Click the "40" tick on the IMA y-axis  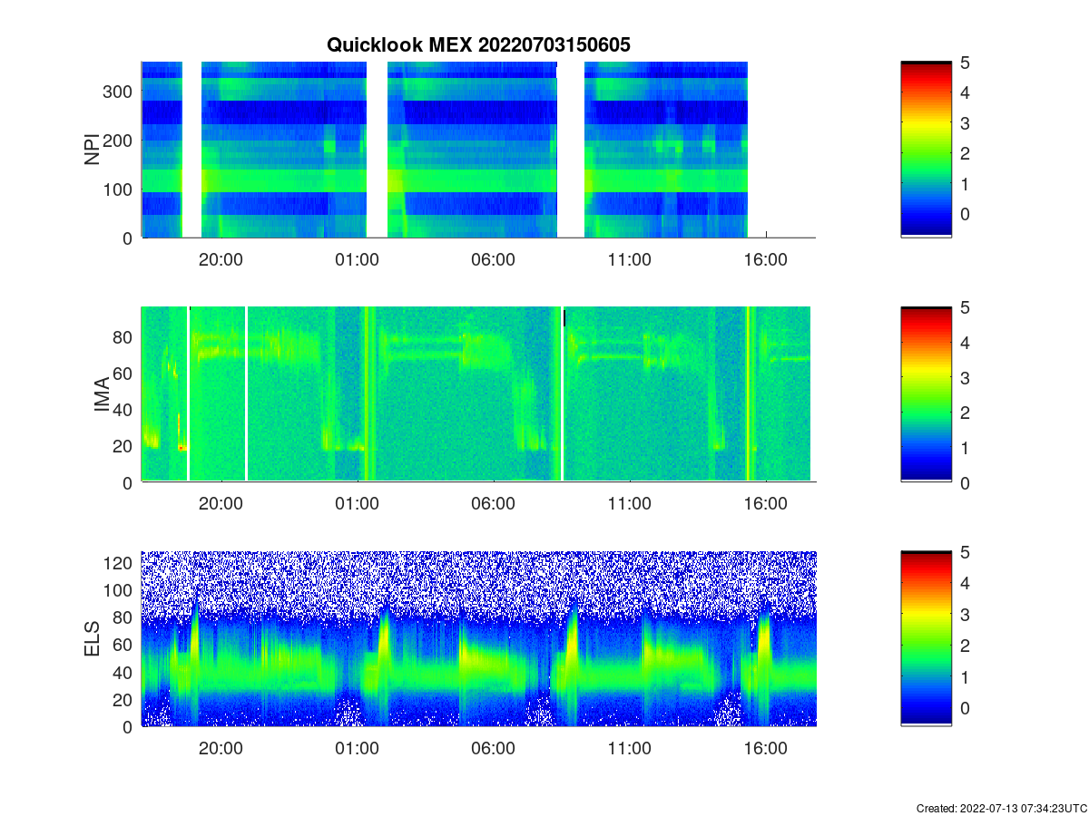(124, 410)
